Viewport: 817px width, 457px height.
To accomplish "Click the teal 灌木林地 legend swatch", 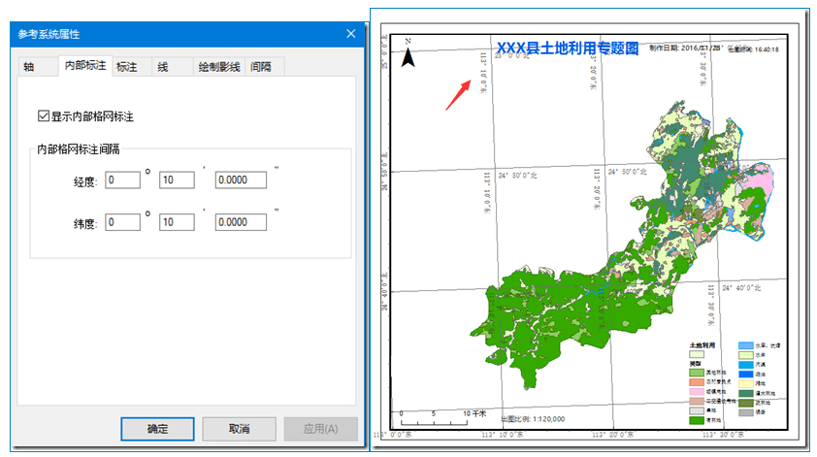I will pos(745,393).
